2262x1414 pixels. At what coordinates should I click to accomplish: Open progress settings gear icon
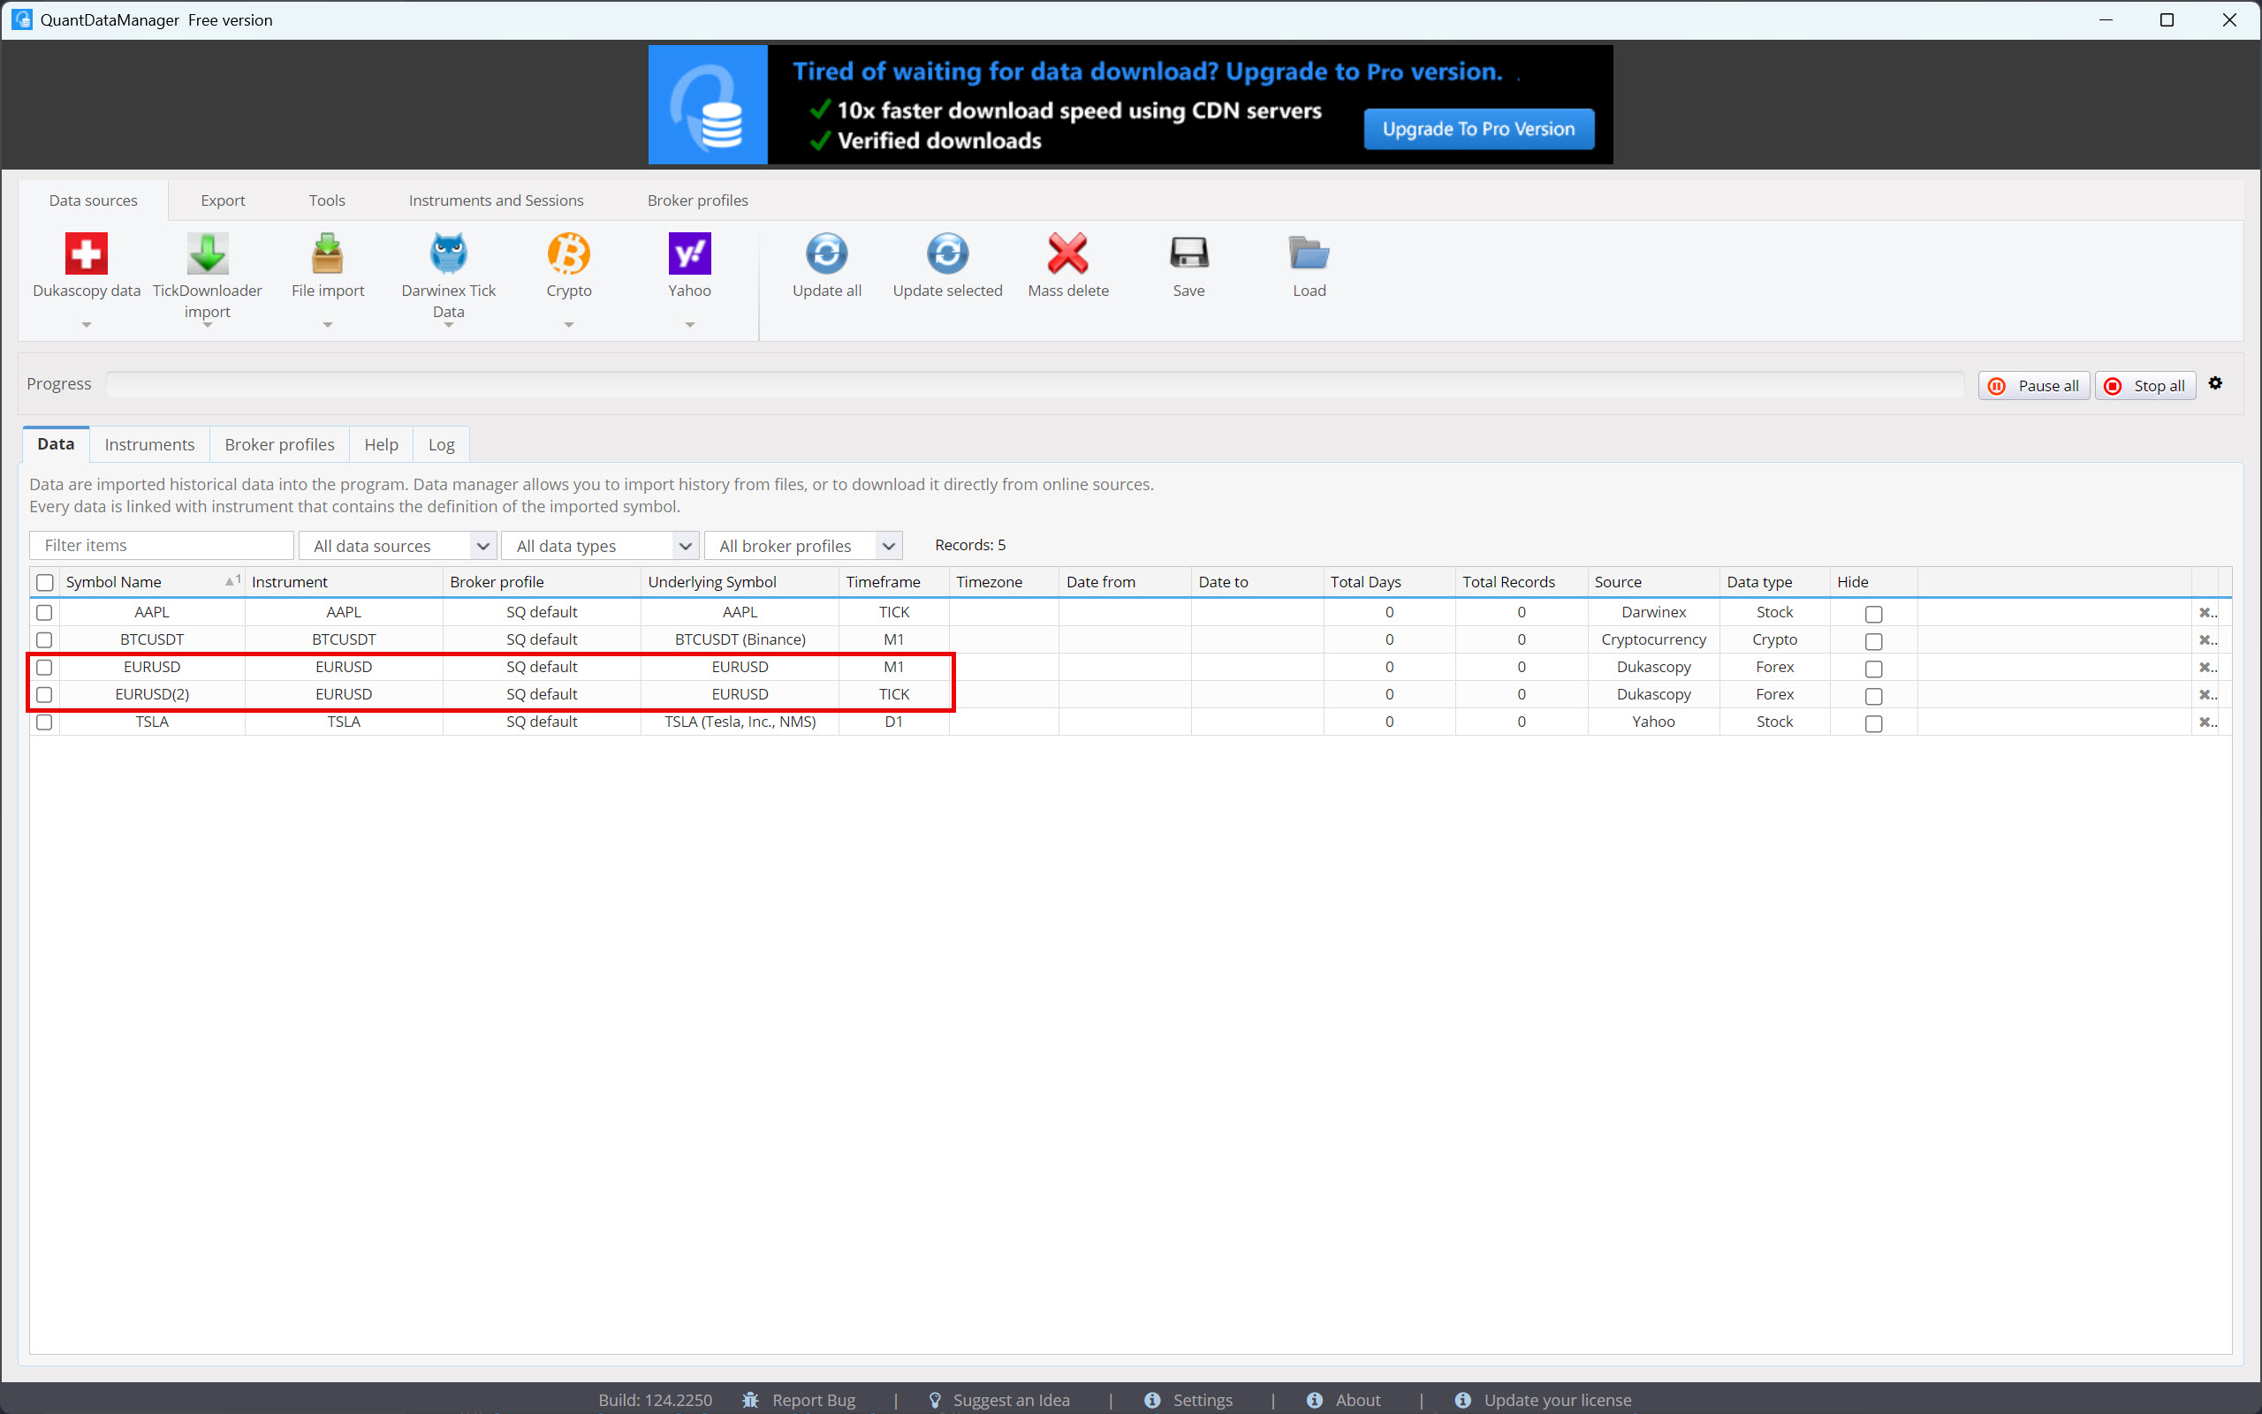tap(2214, 383)
